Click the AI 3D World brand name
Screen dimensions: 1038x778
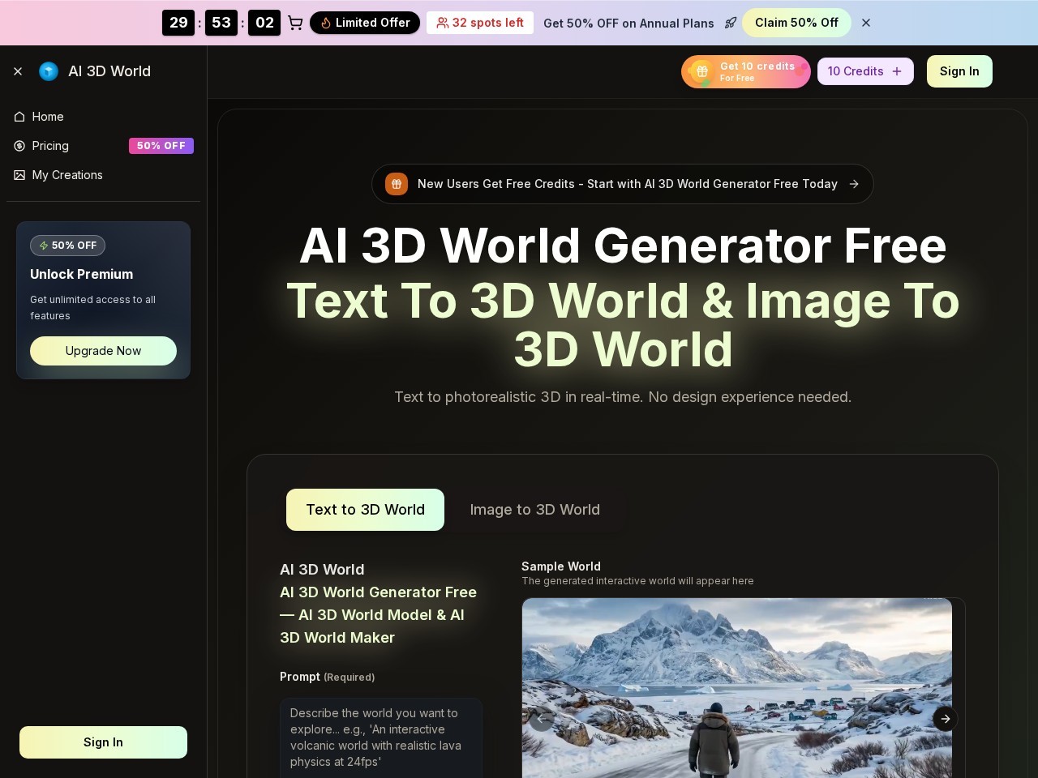tap(109, 71)
